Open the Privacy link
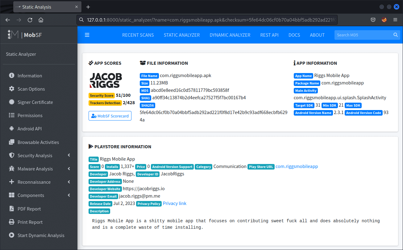Image resolution: width=403 pixels, height=250 pixels. point(175,203)
